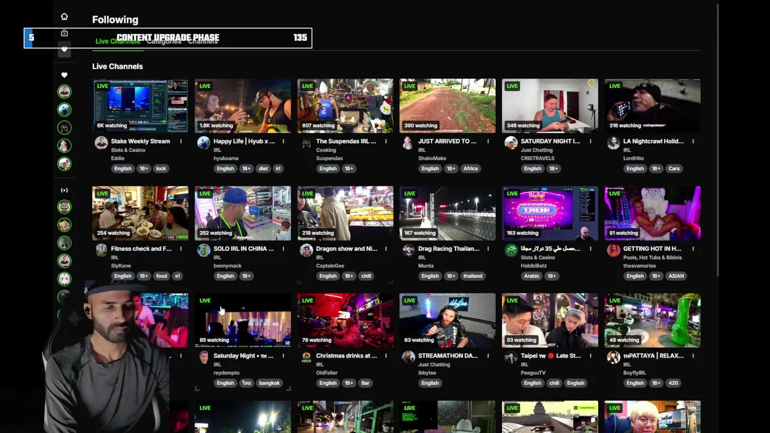Open HabibiBetz green avatar beside Arabic stream
The image size is (770, 433).
pos(511,250)
